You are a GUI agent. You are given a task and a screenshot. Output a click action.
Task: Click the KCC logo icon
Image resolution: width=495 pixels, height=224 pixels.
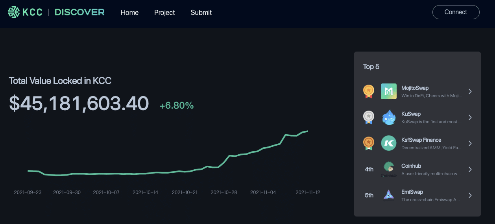click(x=14, y=12)
